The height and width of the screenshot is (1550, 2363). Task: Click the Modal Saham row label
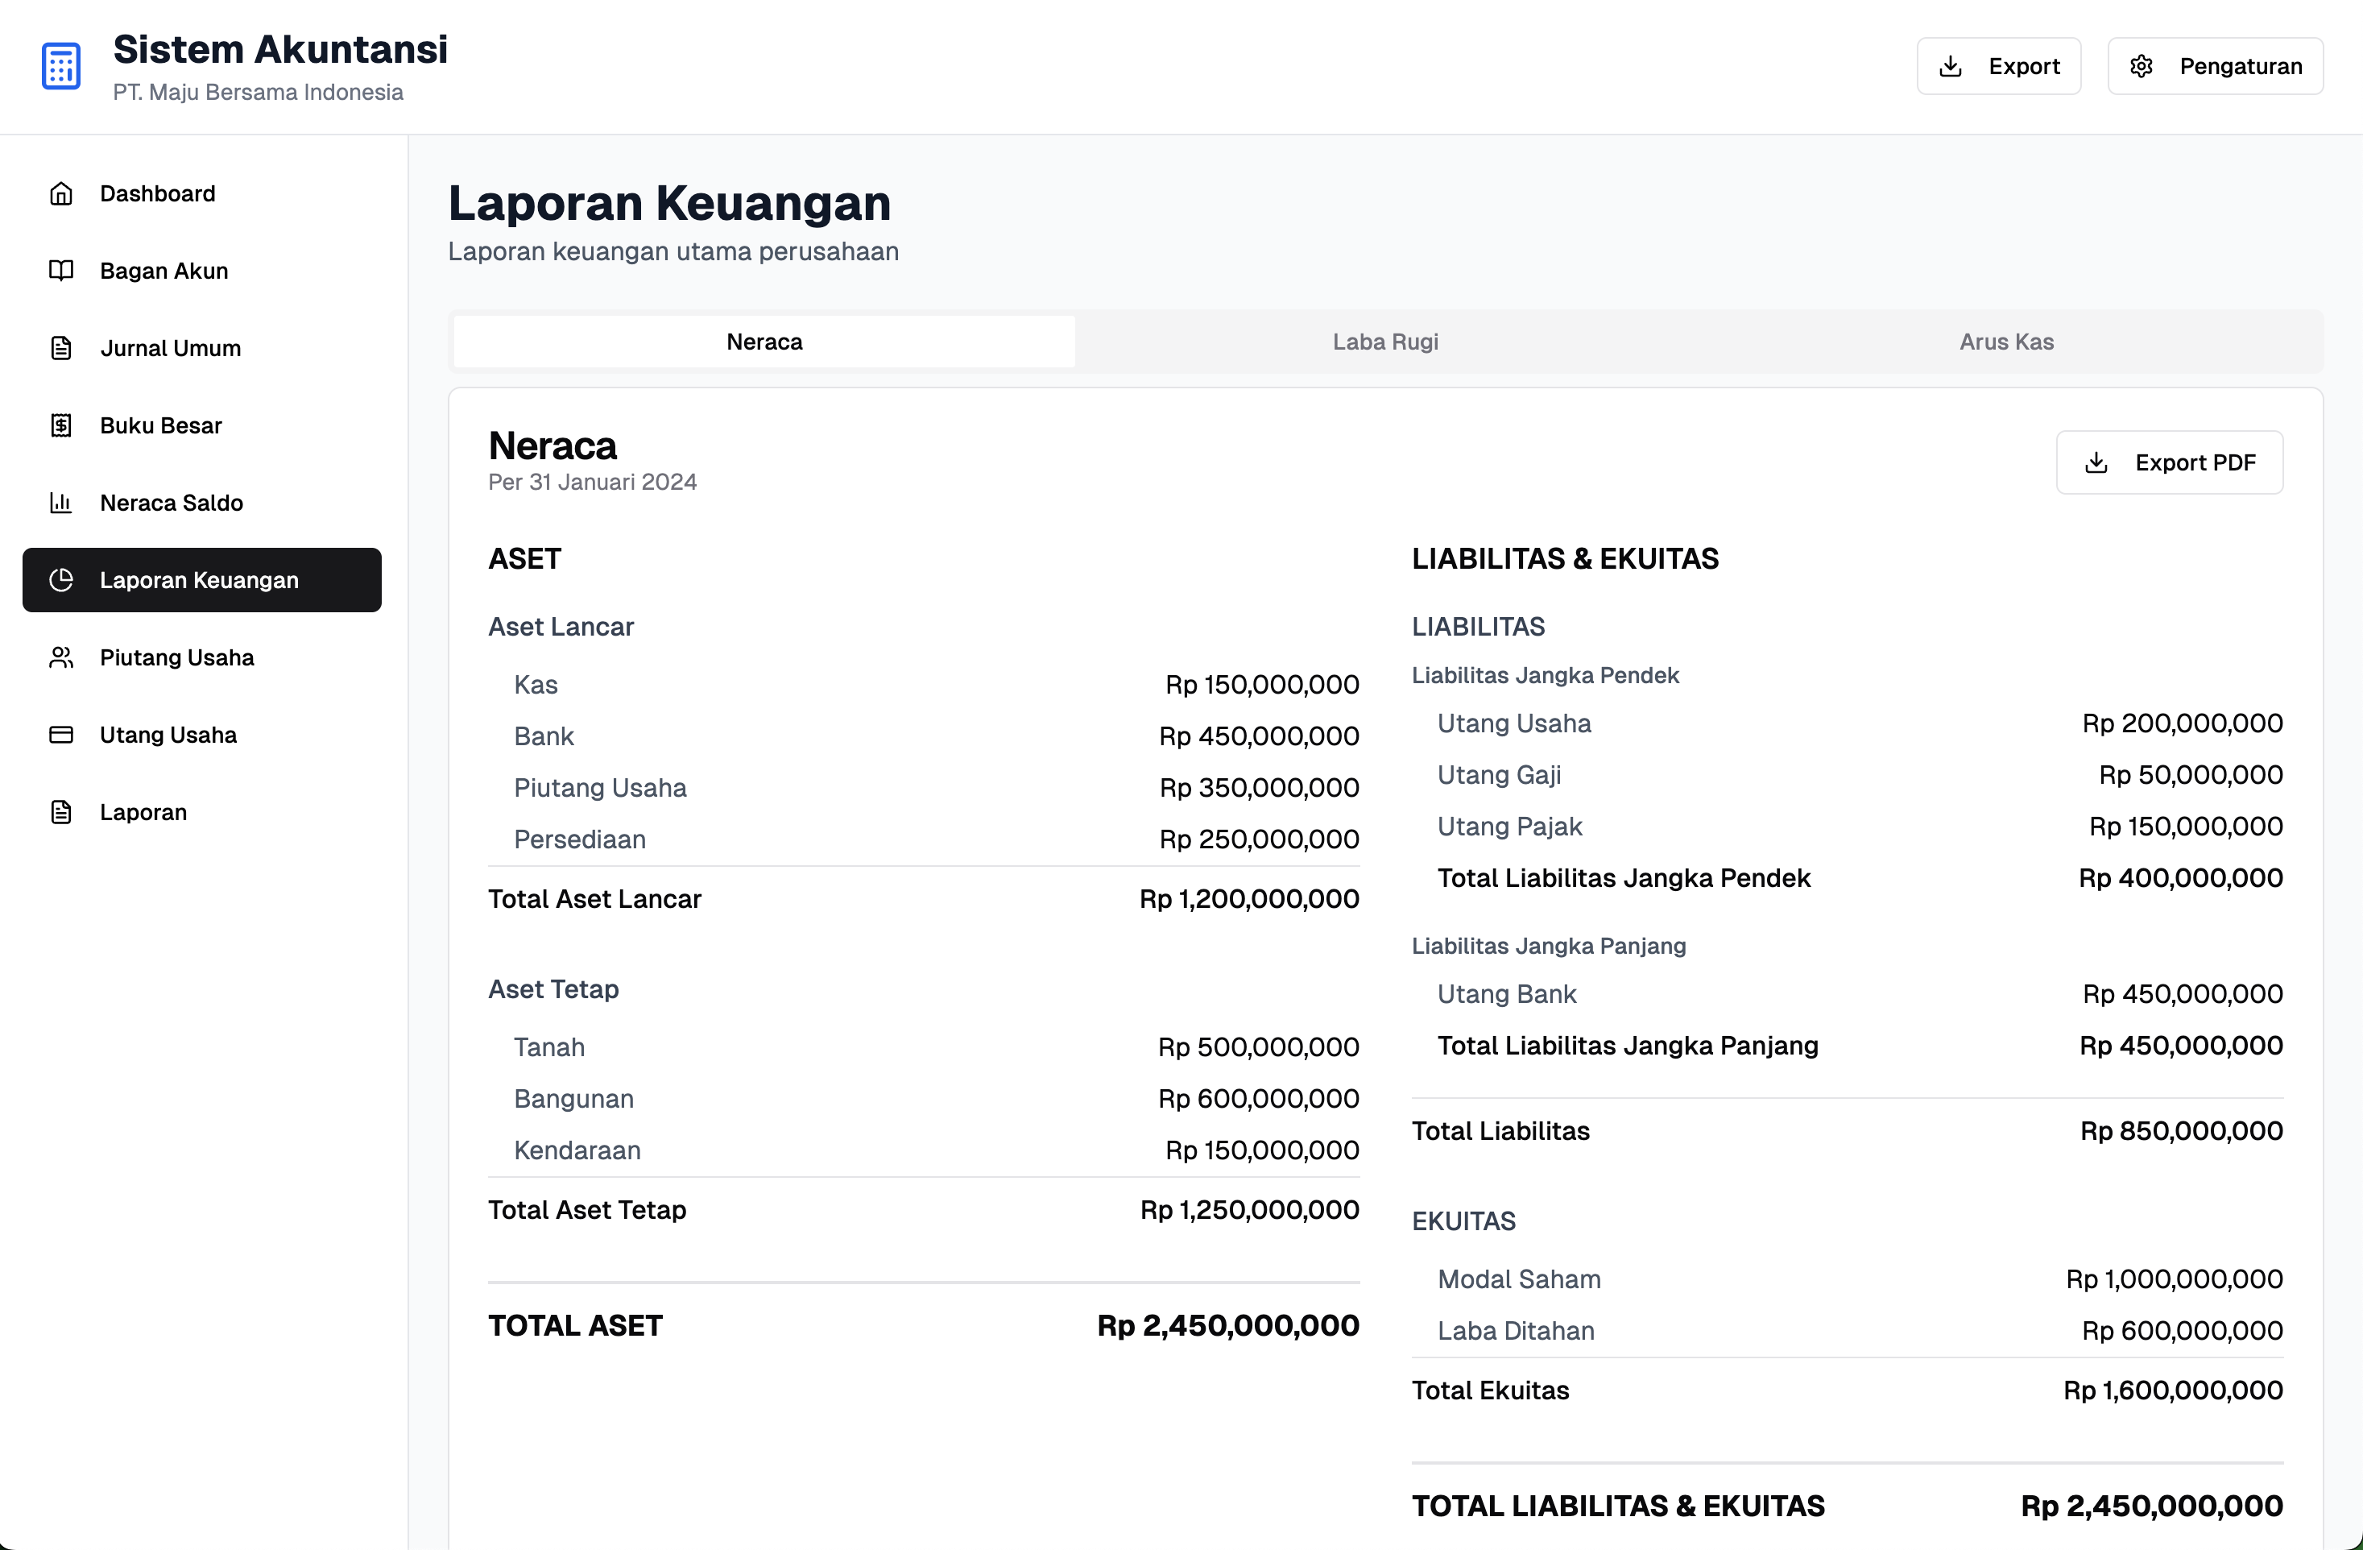(1519, 1279)
